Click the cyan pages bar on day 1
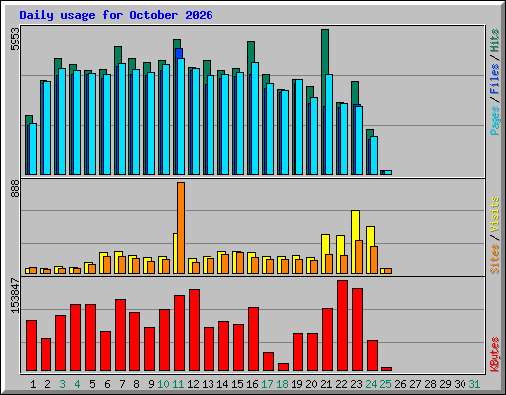The width and height of the screenshot is (506, 395). [x=33, y=149]
